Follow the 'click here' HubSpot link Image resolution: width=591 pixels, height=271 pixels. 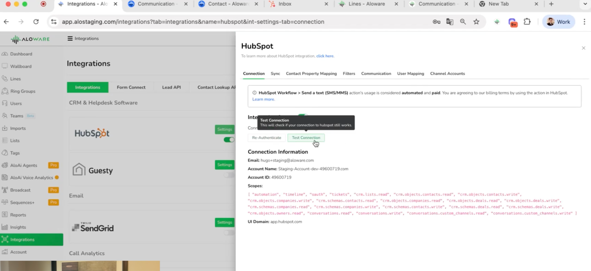click(325, 56)
